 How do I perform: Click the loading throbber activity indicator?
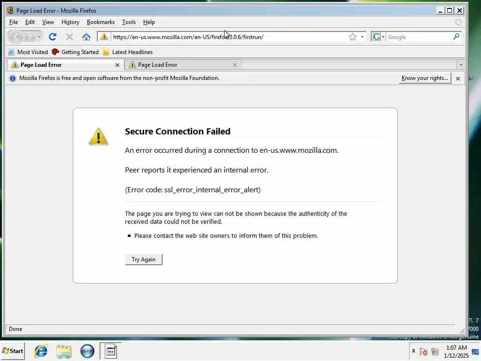point(458,22)
